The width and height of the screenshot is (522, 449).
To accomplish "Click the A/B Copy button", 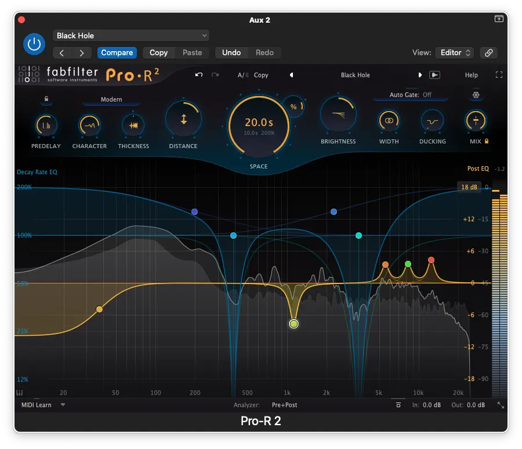I will pyautogui.click(x=261, y=75).
